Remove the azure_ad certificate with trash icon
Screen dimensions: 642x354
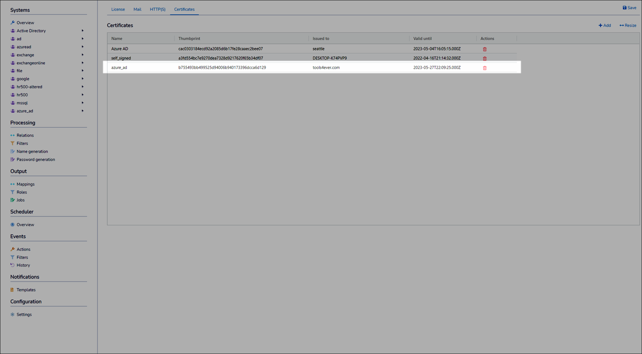[x=485, y=68]
